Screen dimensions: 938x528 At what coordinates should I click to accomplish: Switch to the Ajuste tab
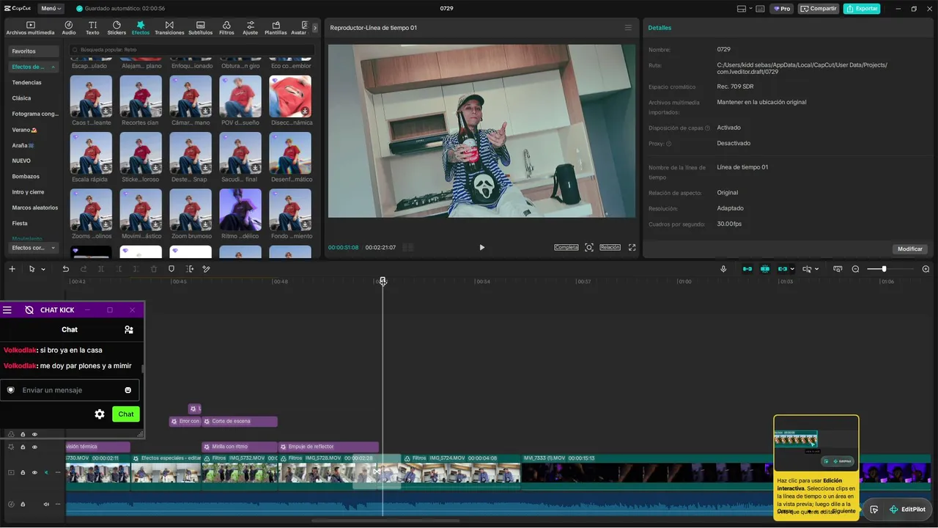point(251,28)
